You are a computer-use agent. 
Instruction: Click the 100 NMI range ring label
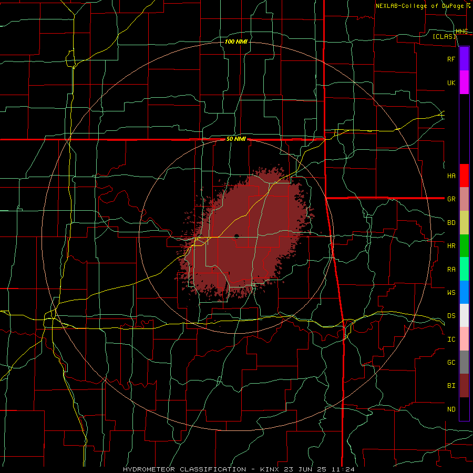[x=236, y=42]
